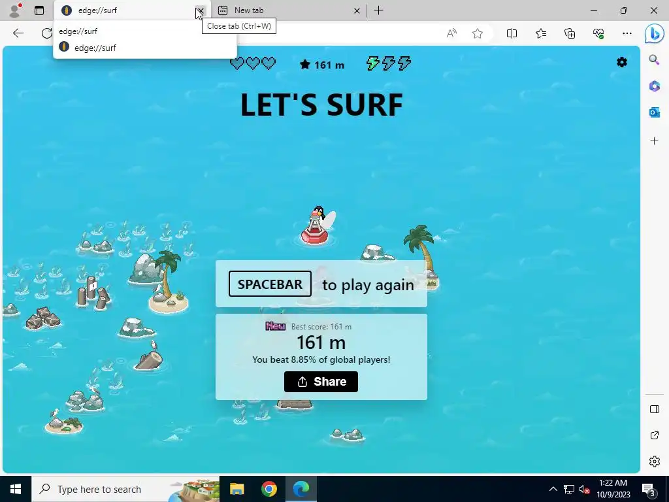Open the Favorites list icon
Viewport: 669px width, 502px height.
[x=540, y=33]
